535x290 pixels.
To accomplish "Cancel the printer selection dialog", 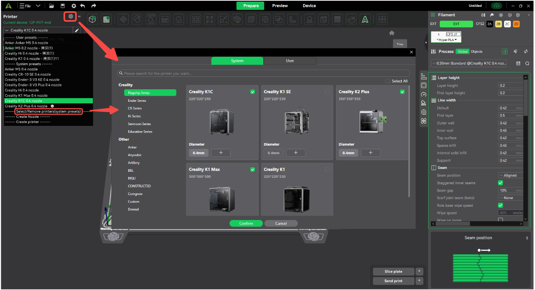I will click(x=281, y=223).
